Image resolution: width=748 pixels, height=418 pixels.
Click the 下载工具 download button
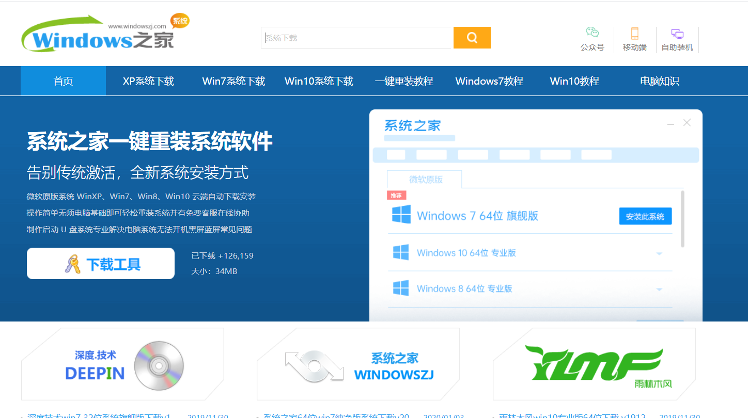(x=100, y=263)
